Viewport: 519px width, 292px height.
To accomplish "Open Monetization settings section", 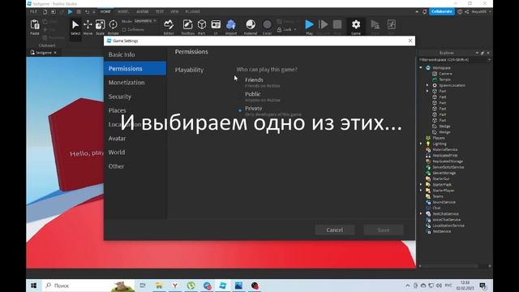I will coord(135,83).
